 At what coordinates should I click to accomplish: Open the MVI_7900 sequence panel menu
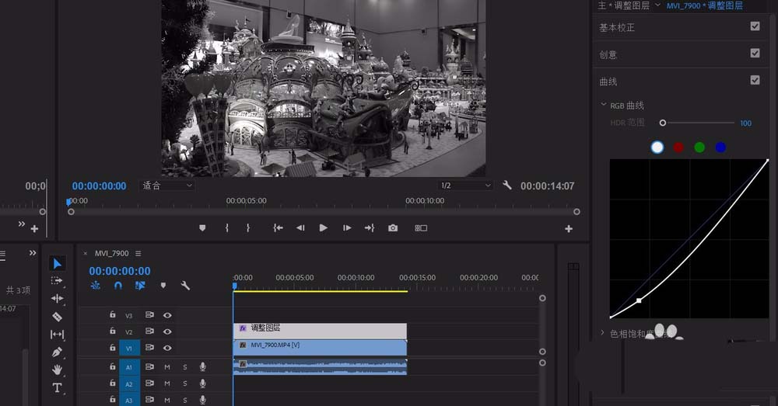(x=138, y=254)
